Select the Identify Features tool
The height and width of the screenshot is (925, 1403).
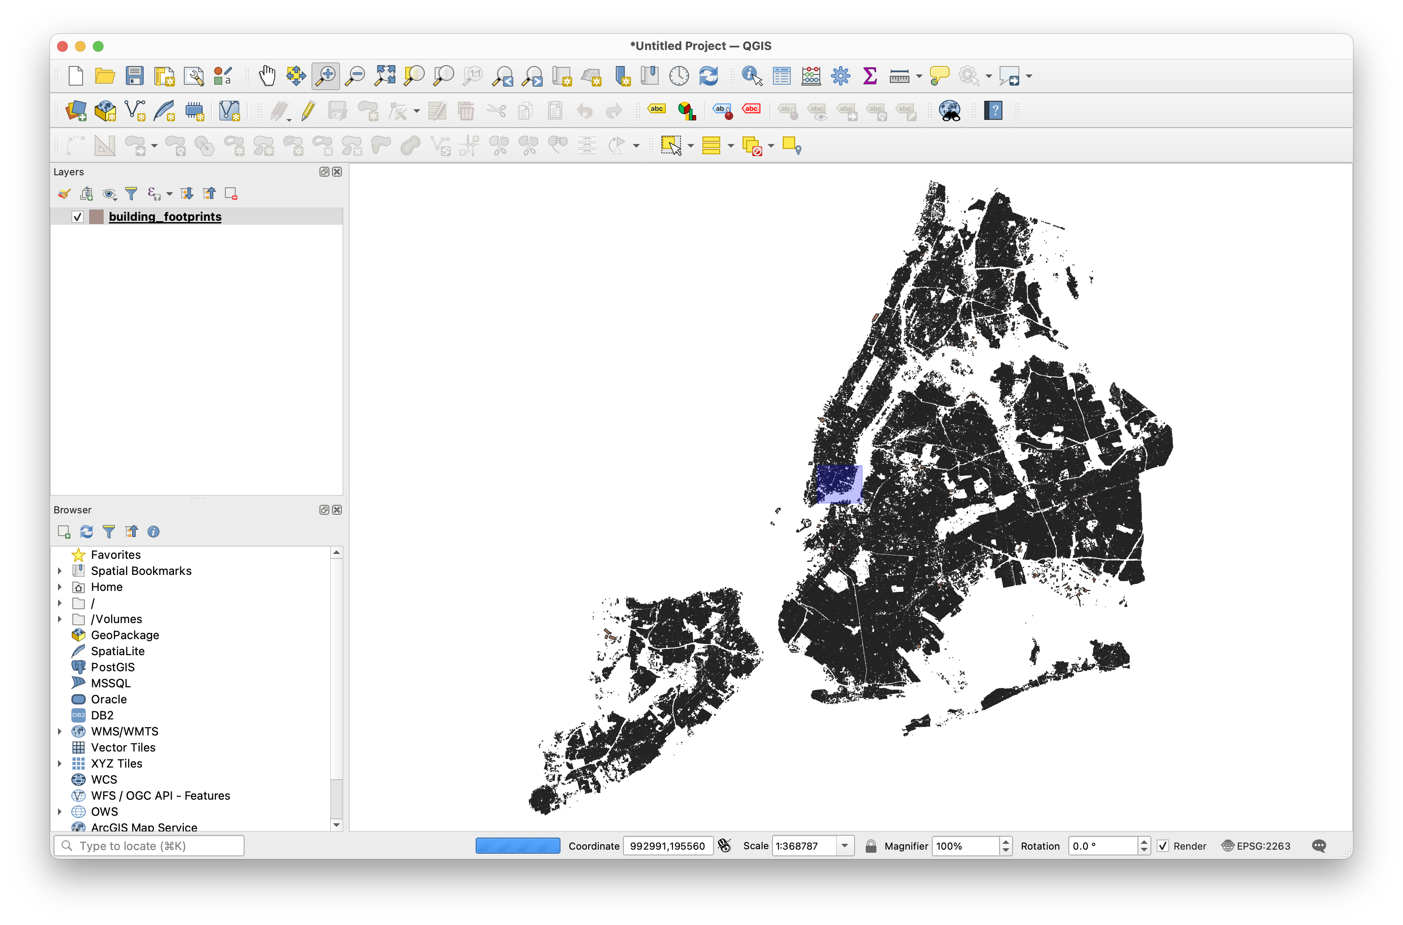click(x=751, y=76)
